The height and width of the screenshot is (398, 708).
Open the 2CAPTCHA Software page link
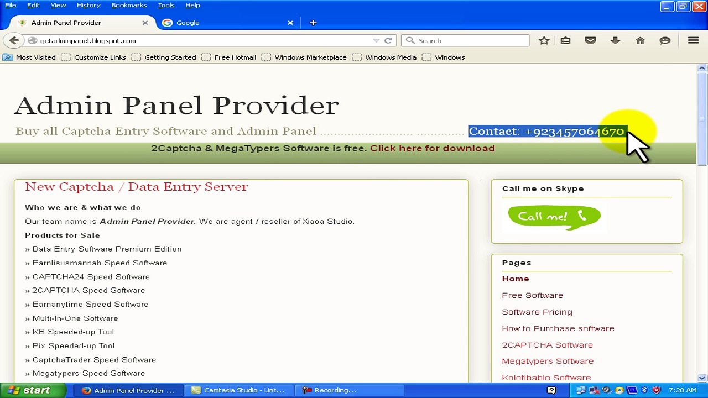click(548, 345)
